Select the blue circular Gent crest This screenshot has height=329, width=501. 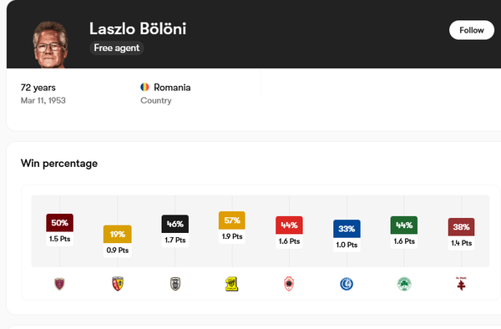[347, 284]
